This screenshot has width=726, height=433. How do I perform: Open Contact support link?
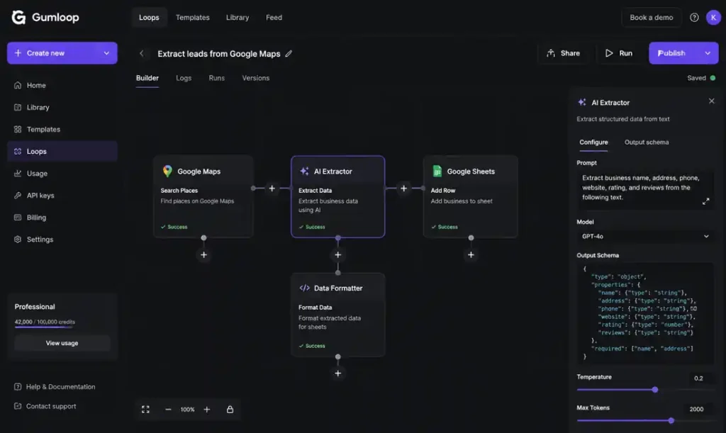click(x=45, y=406)
